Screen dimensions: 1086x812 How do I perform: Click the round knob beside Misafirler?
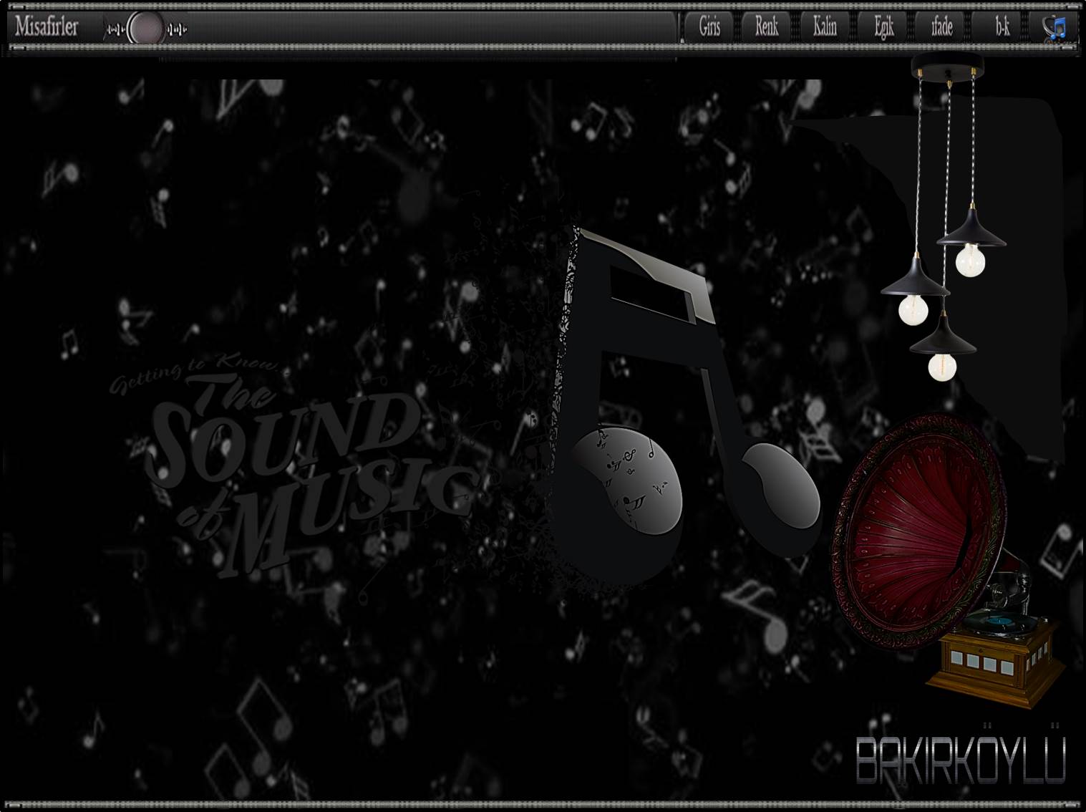(147, 29)
